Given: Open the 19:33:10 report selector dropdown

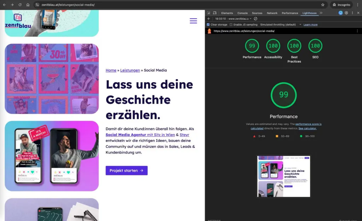Looking at the screenshot, I should tap(233, 19).
